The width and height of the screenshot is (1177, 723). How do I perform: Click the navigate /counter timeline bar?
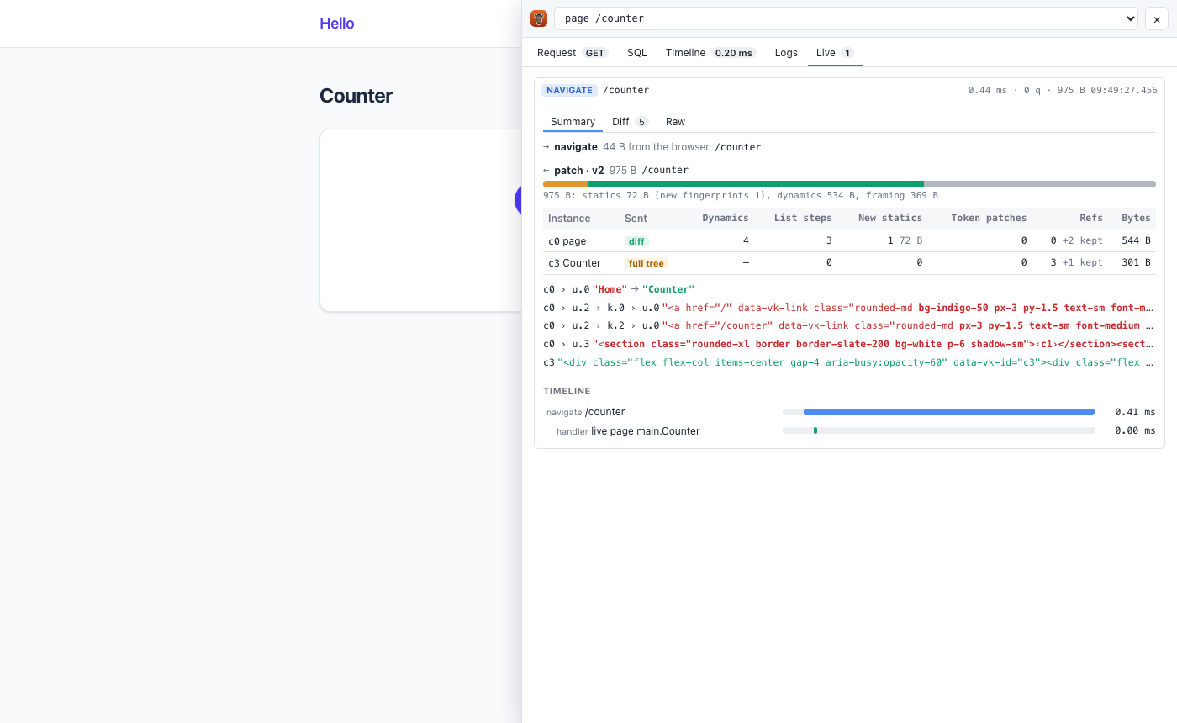[948, 412]
